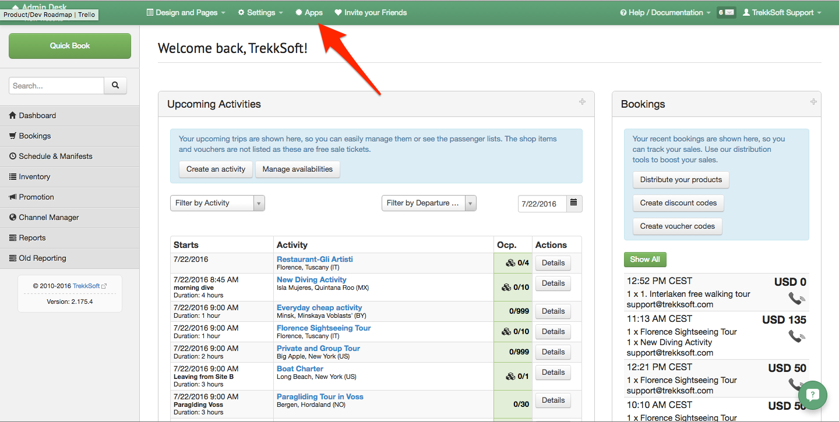
Task: Click phone icon on USD 0 booking
Action: click(796, 299)
